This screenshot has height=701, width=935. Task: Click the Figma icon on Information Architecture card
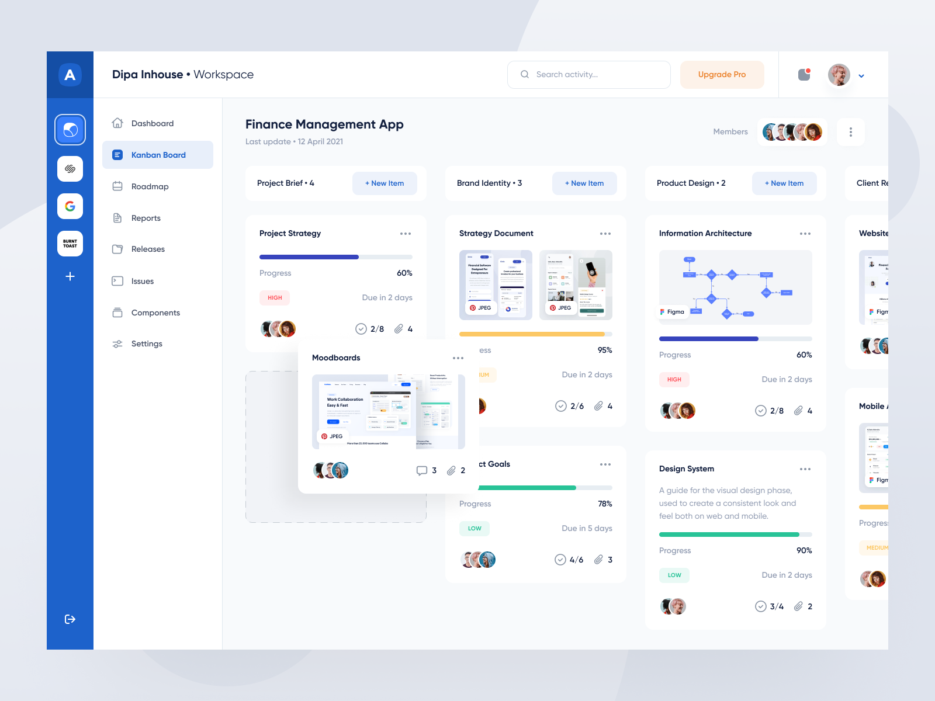pyautogui.click(x=663, y=311)
